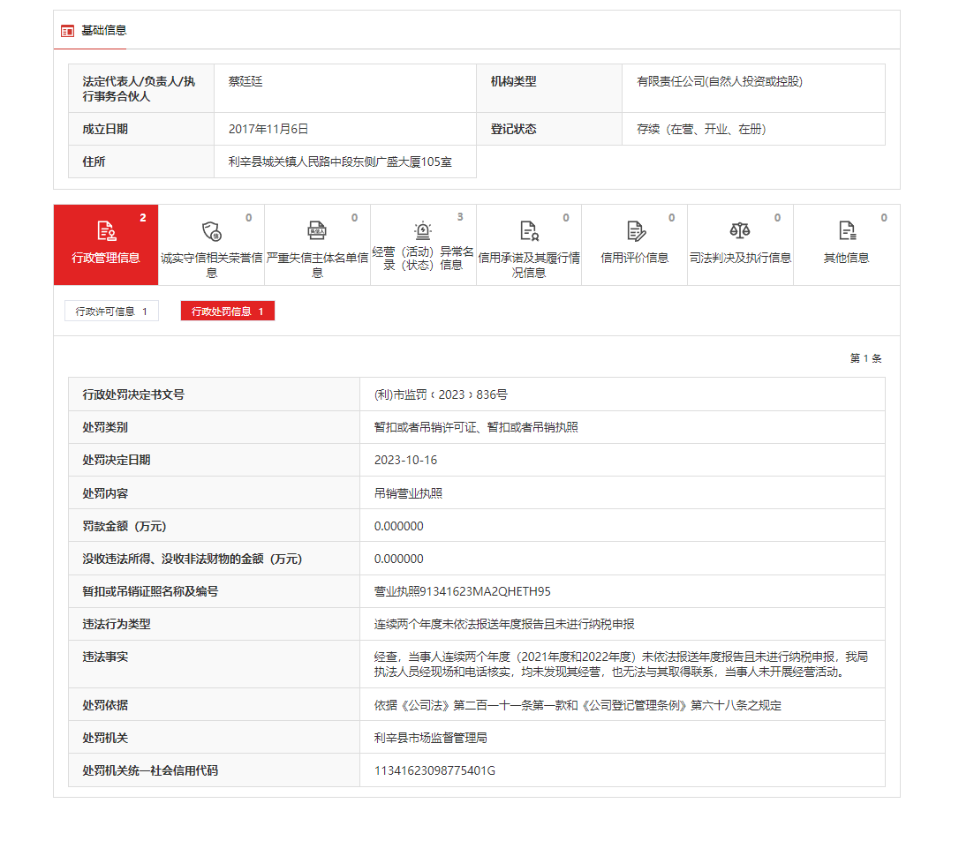Click the 严重失信主体名单信息 blacklist icon

click(317, 228)
